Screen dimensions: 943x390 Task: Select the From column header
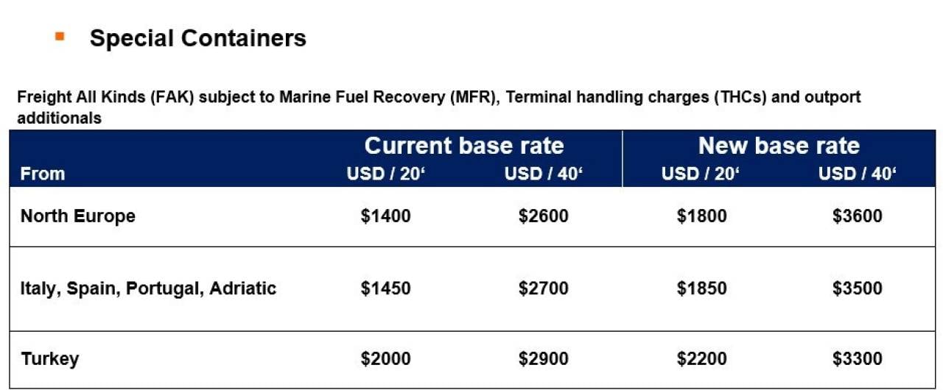click(x=43, y=174)
